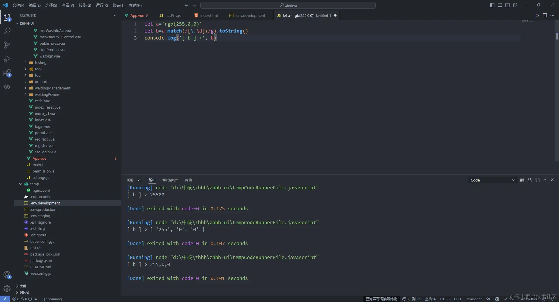Switch to the 调试控制台 panel tab
The width and height of the screenshot is (559, 302).
point(170,180)
